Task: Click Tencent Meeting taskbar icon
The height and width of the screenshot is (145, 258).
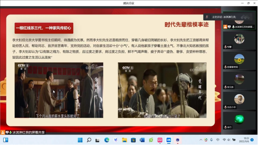Action: [169, 140]
